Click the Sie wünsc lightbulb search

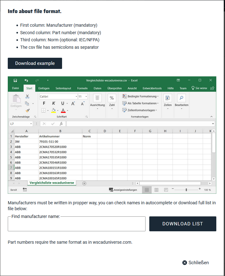point(199,88)
